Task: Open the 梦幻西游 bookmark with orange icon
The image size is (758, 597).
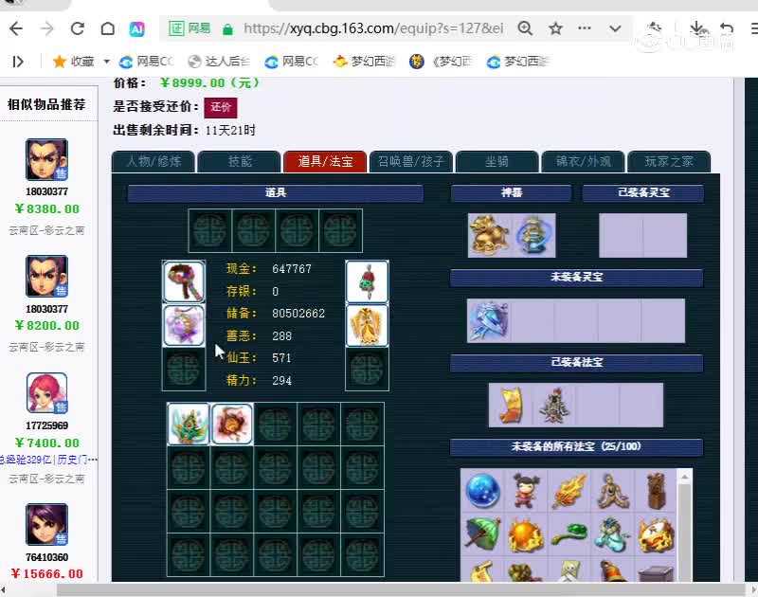Action: pyautogui.click(x=365, y=62)
